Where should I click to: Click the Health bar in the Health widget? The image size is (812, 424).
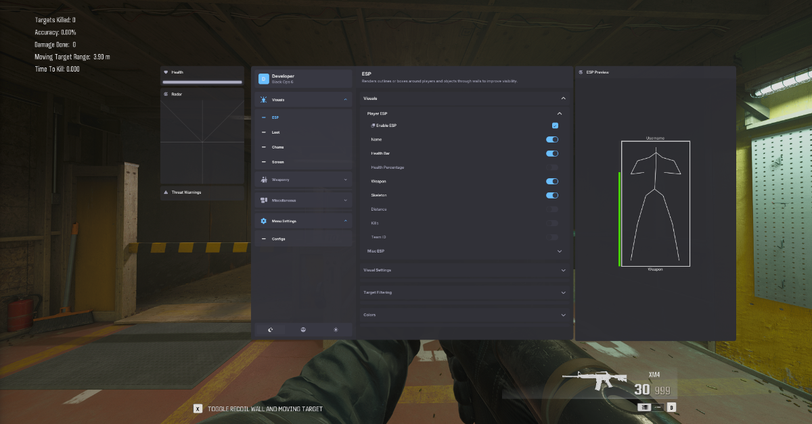point(202,82)
